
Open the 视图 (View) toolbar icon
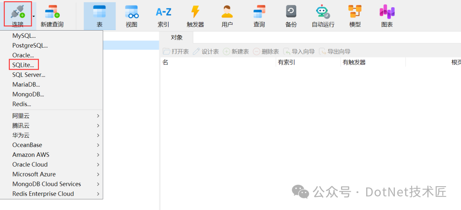pyautogui.click(x=131, y=16)
